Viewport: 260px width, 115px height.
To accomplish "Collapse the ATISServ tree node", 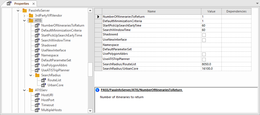I will [24, 90].
